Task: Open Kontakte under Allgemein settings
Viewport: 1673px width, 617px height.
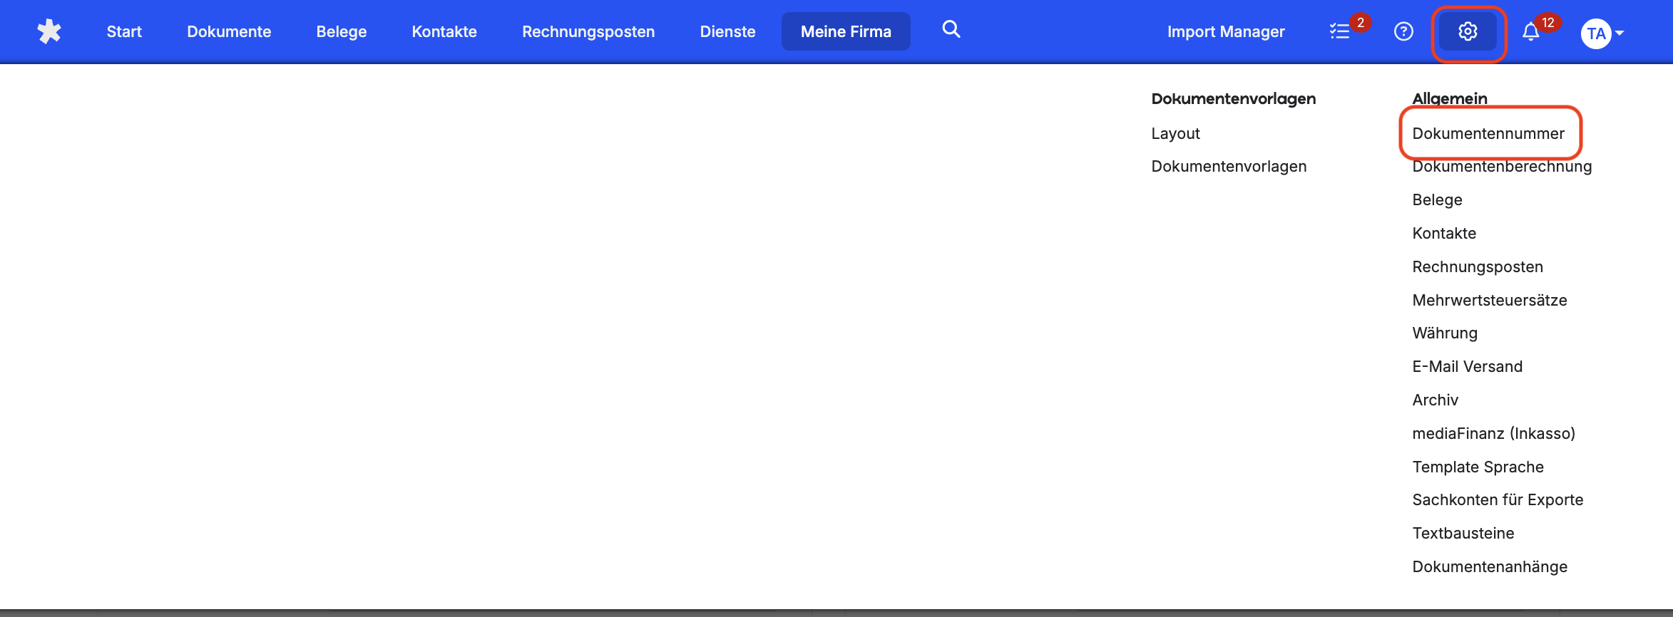Action: [x=1444, y=233]
